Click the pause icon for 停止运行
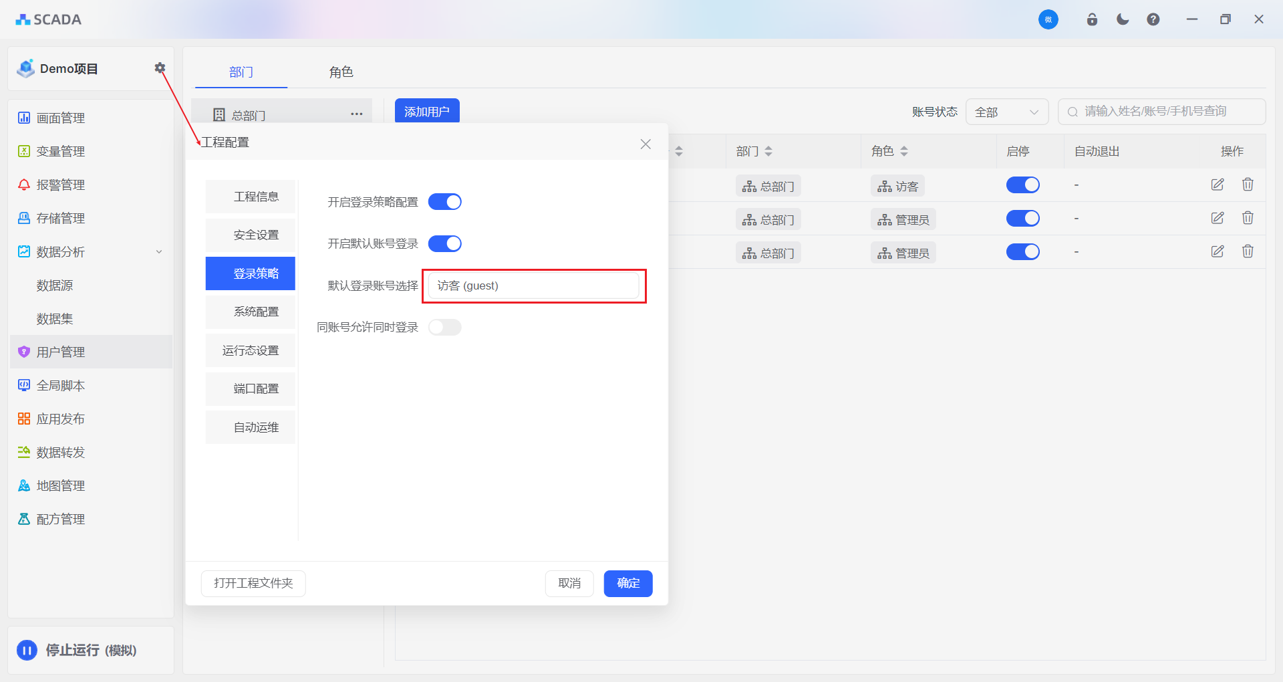The height and width of the screenshot is (682, 1283). click(x=27, y=650)
